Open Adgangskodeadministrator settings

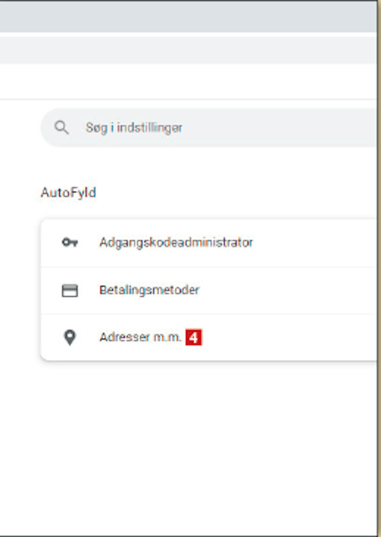(x=209, y=243)
